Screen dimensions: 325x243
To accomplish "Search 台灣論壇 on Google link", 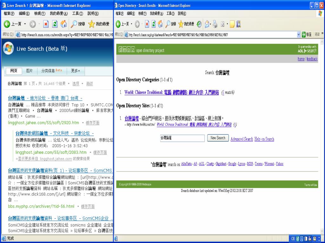I will tap(232, 164).
